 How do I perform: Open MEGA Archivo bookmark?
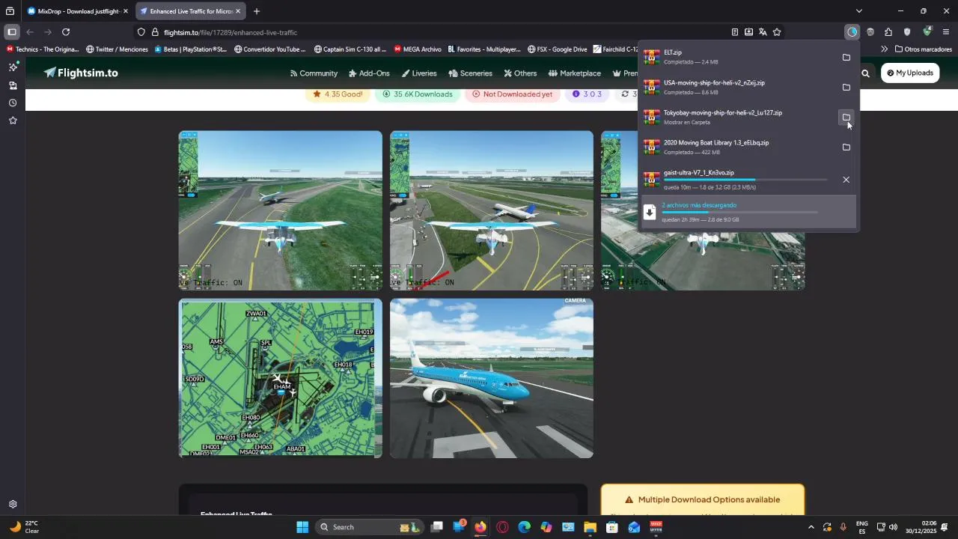click(417, 49)
